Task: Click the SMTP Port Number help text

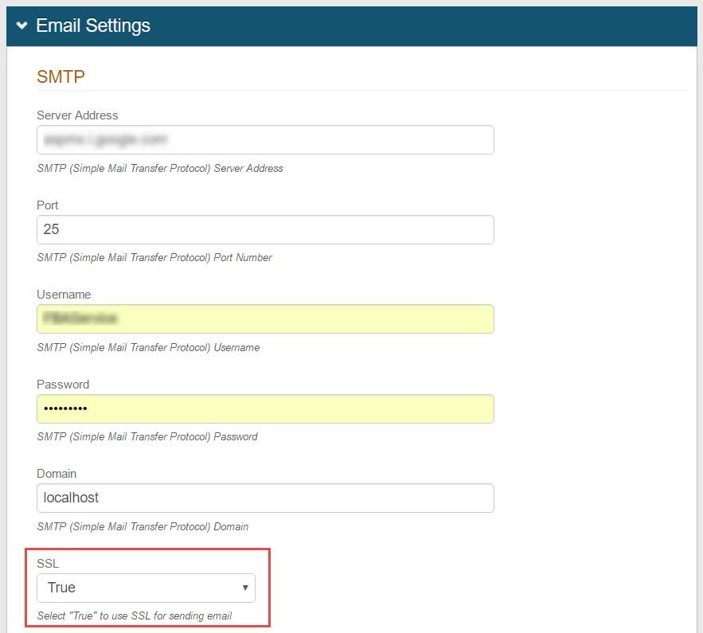Action: [x=154, y=258]
